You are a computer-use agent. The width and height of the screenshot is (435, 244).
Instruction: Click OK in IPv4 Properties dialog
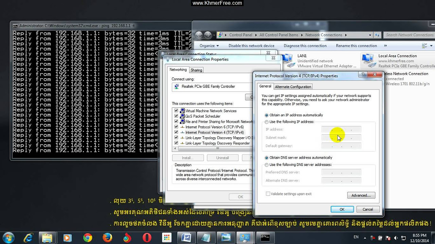click(342, 209)
